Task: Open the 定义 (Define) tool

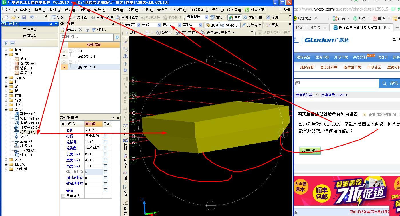Action: (58, 17)
